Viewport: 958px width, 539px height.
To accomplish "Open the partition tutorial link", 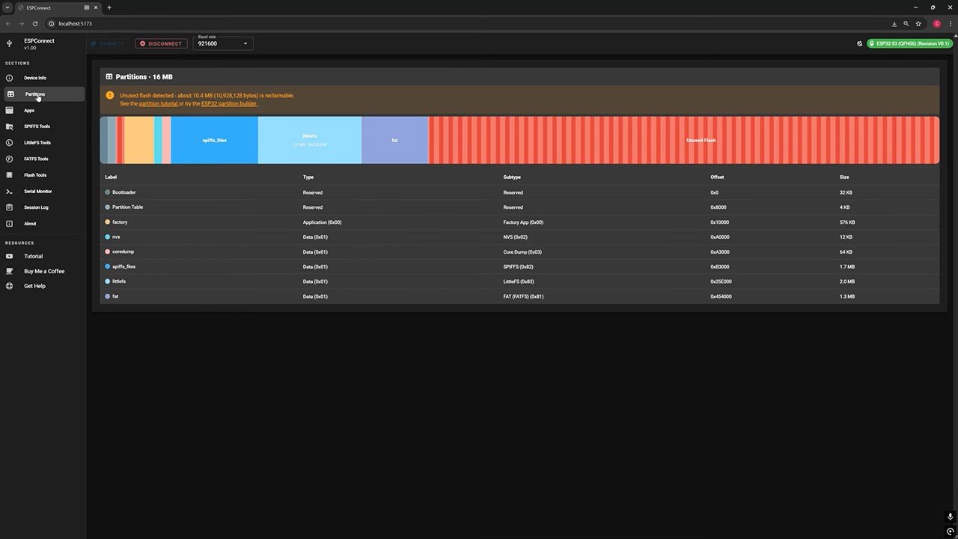I will 158,103.
